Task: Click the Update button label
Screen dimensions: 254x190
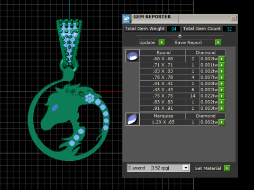Action: pos(147,43)
